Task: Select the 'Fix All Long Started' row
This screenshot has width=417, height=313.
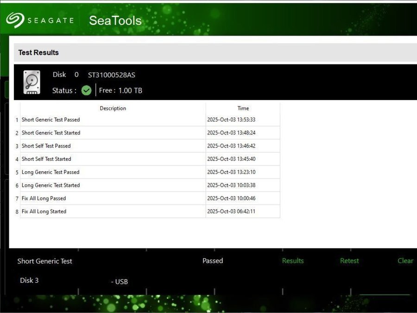Action: pos(44,211)
